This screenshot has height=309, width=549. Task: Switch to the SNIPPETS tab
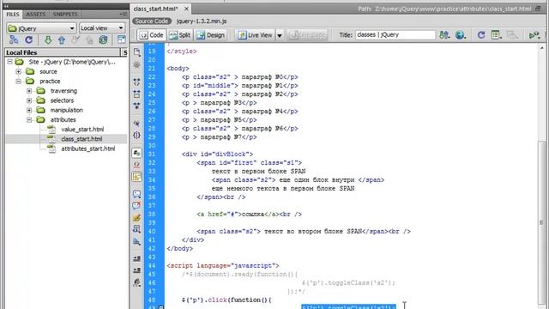coord(65,15)
